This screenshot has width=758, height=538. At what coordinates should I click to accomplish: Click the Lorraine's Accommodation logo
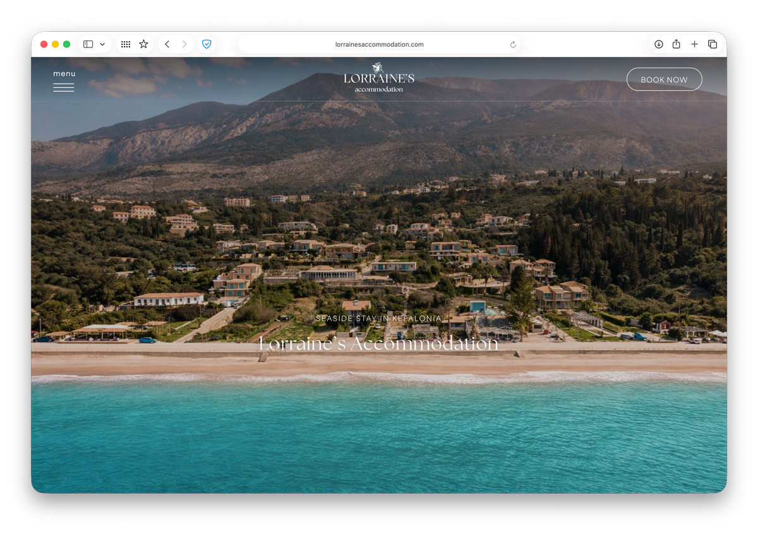coord(379,78)
